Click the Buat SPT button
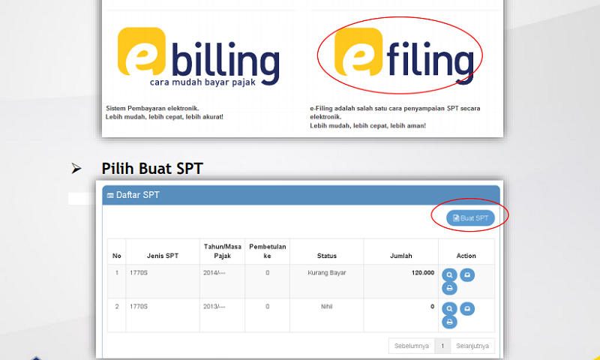Image resolution: width=600 pixels, height=360 pixels. (x=470, y=217)
